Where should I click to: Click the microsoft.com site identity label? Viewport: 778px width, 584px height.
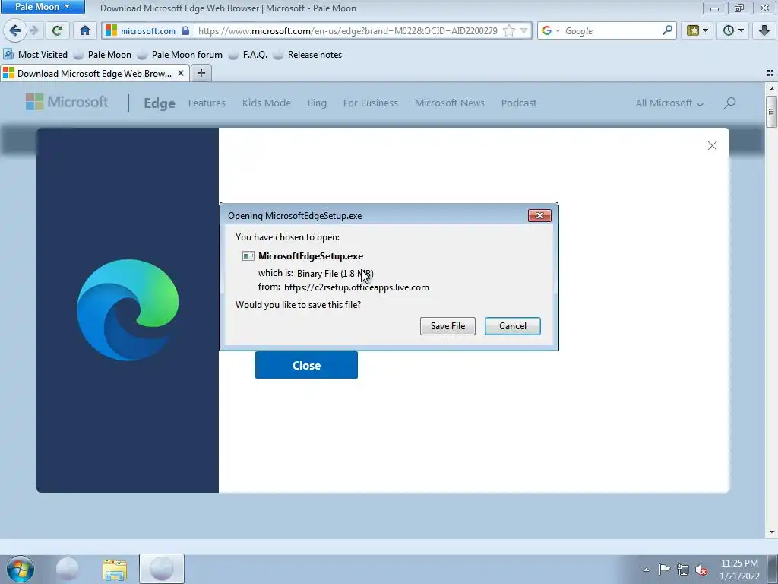(x=148, y=30)
